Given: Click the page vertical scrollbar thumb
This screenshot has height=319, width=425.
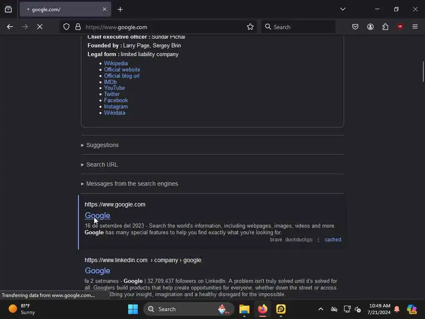Looking at the screenshot, I should tap(423, 72).
